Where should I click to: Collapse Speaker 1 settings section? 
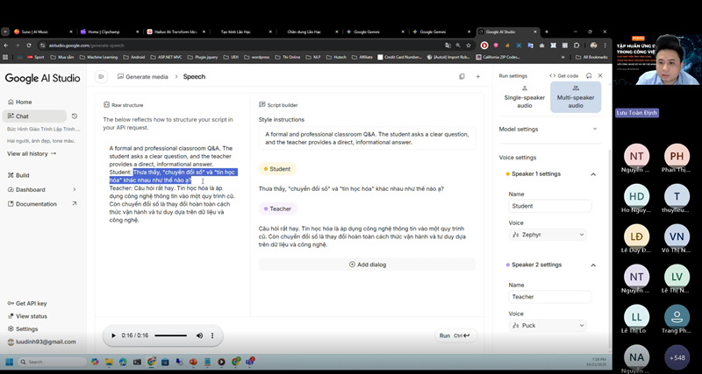point(592,173)
